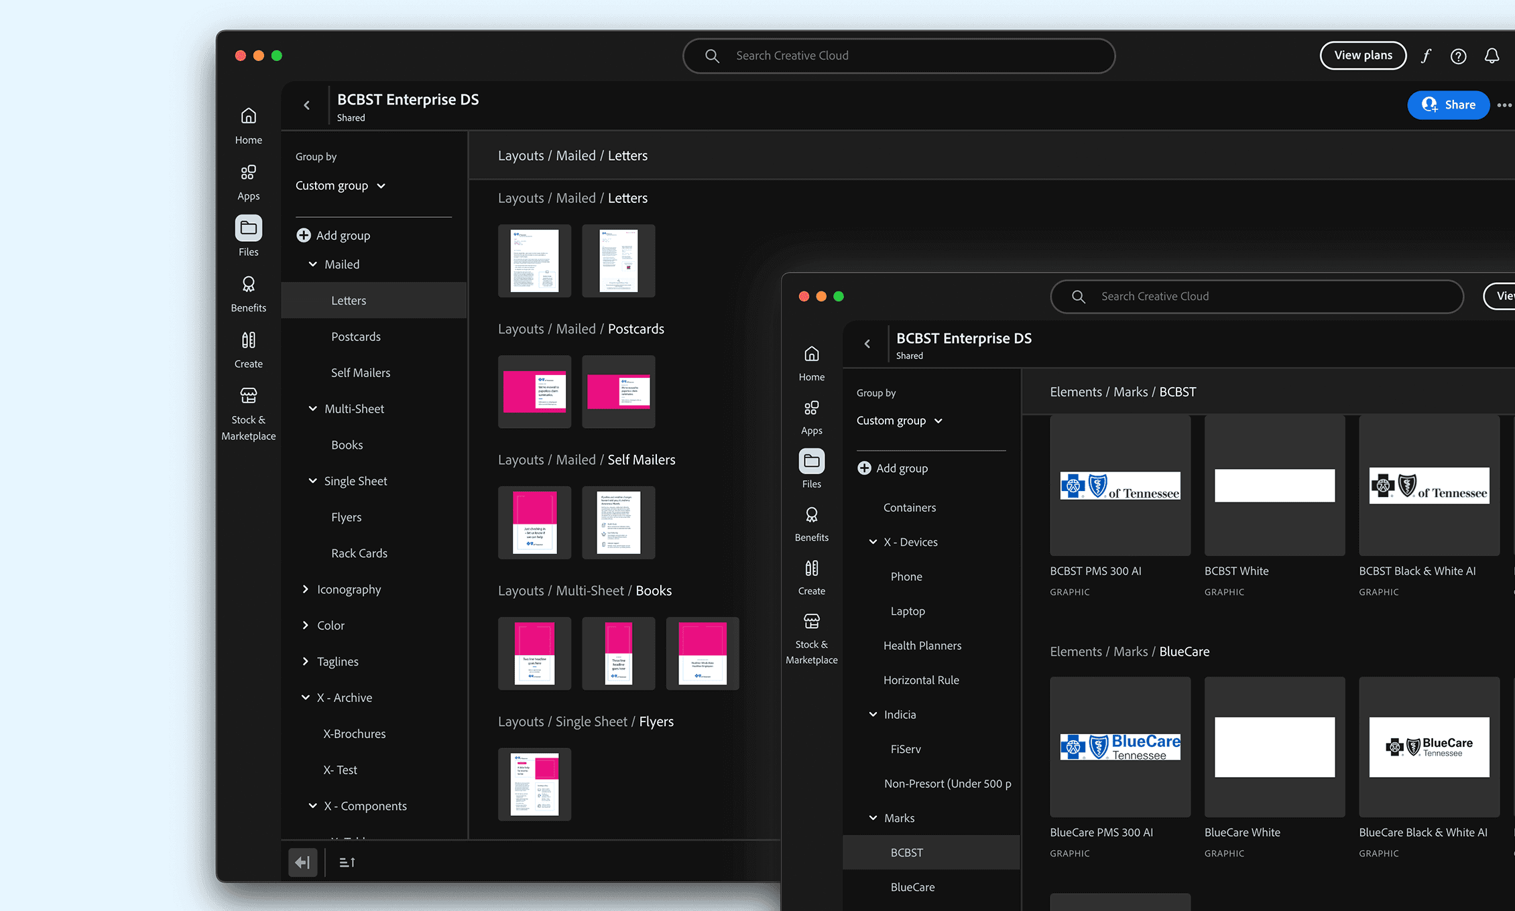The width and height of the screenshot is (1515, 911).
Task: Expand the Taglines group
Action: [x=306, y=661]
